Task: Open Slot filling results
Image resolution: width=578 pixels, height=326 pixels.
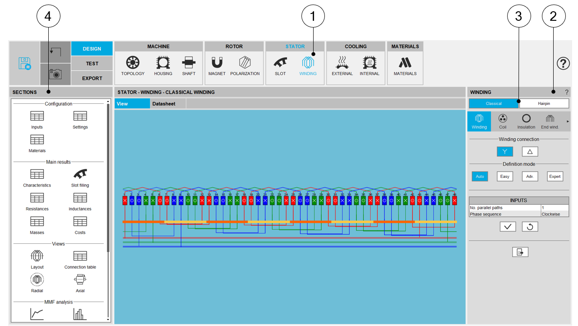Action: pos(80,177)
